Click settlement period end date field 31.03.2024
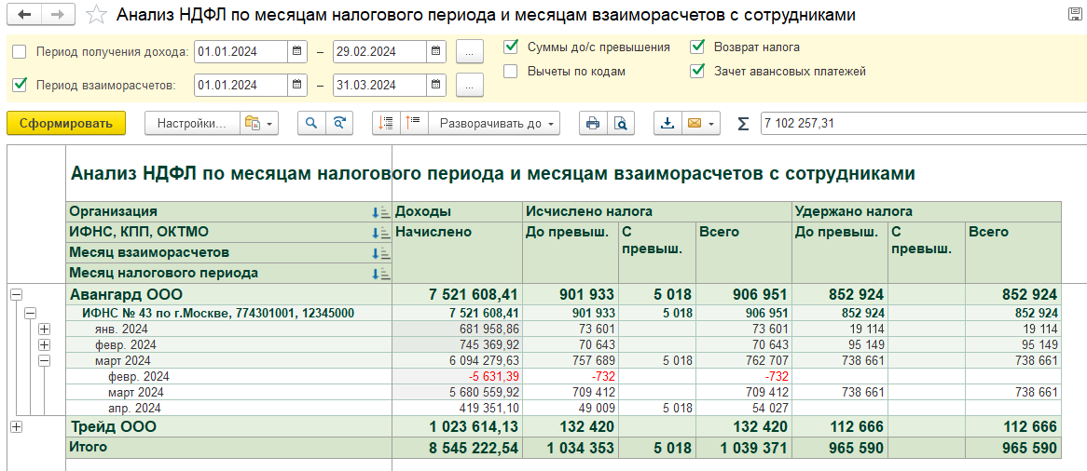The width and height of the screenshot is (1087, 471). [x=380, y=86]
